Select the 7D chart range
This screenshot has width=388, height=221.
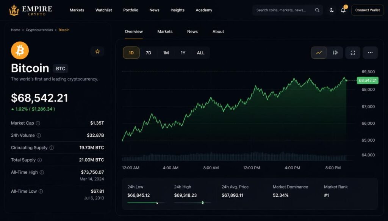(x=149, y=53)
